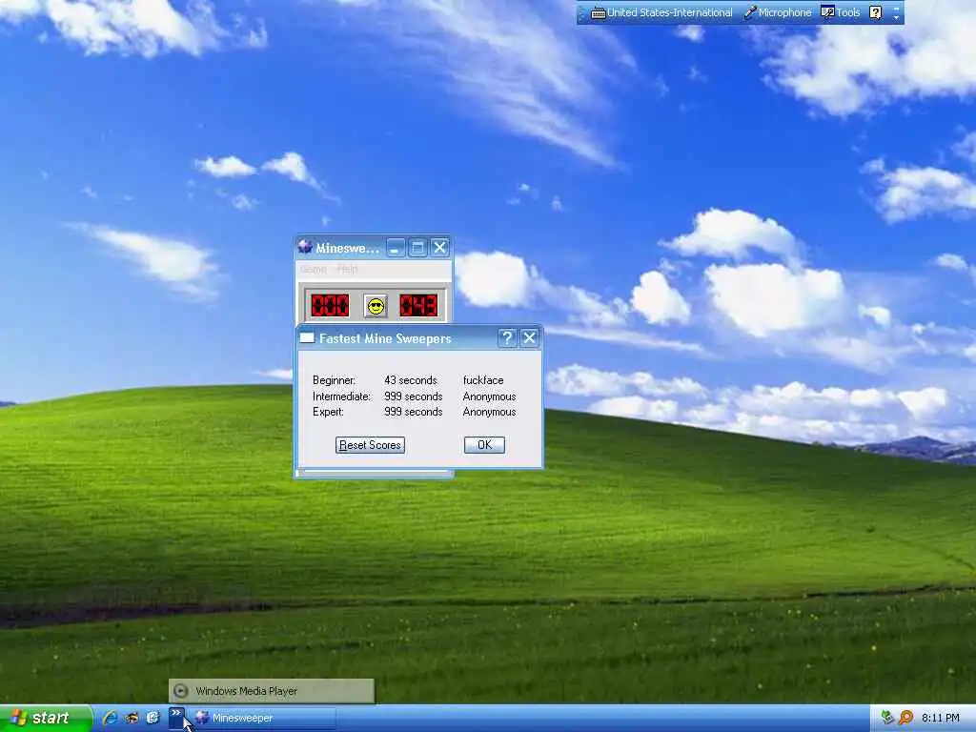Click the "Intermediate:" label
The height and width of the screenshot is (732, 976).
342,396
